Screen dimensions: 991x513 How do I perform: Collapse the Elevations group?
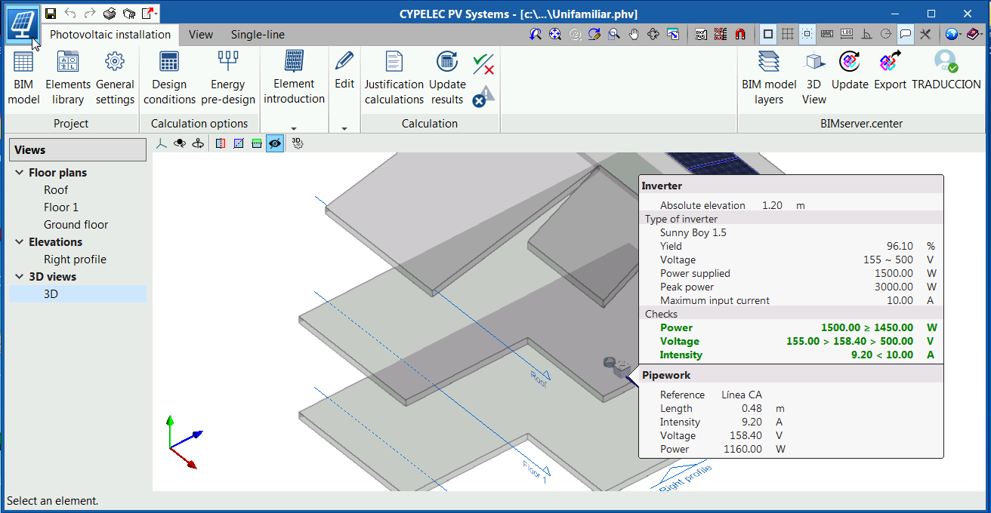click(x=18, y=241)
